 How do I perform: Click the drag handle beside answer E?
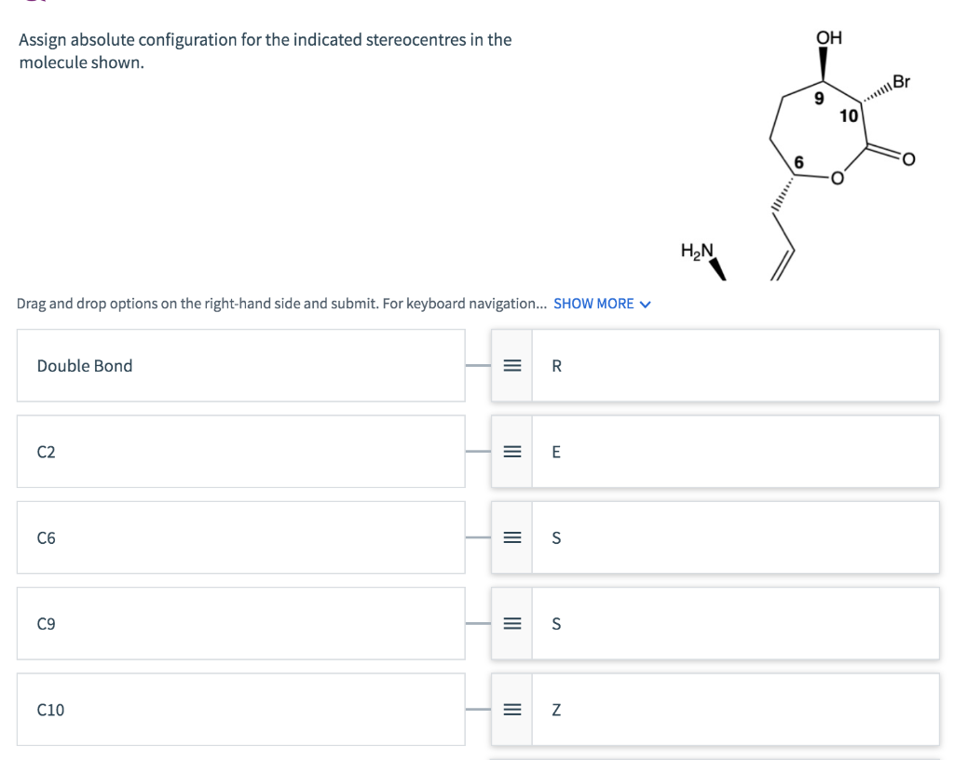pyautogui.click(x=511, y=452)
